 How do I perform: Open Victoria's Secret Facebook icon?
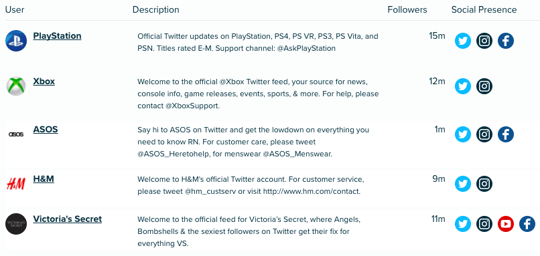tap(527, 224)
